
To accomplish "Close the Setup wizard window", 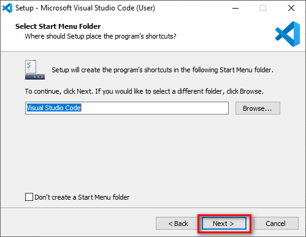I will point(291,8).
